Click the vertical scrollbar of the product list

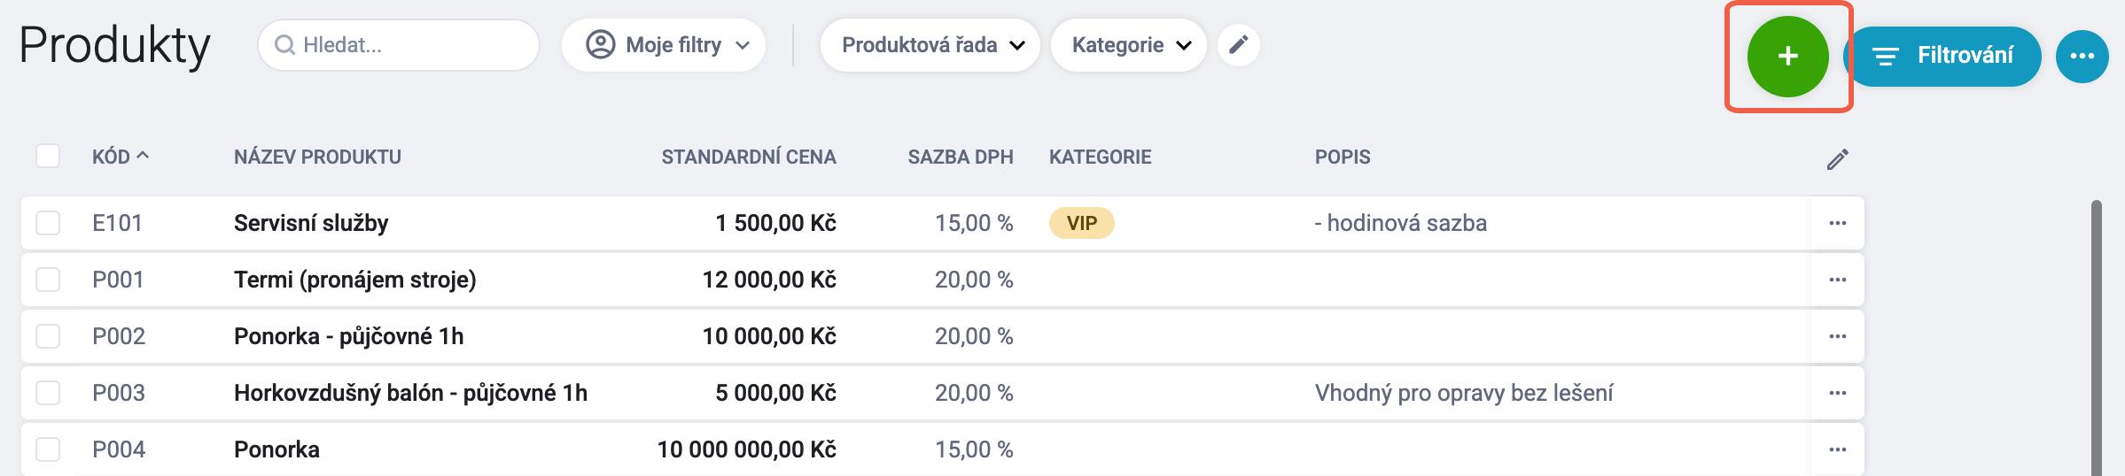pyautogui.click(x=2096, y=336)
